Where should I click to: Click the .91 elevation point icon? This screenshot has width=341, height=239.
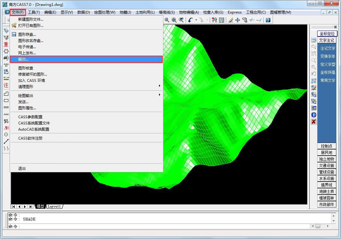click(x=6, y=128)
